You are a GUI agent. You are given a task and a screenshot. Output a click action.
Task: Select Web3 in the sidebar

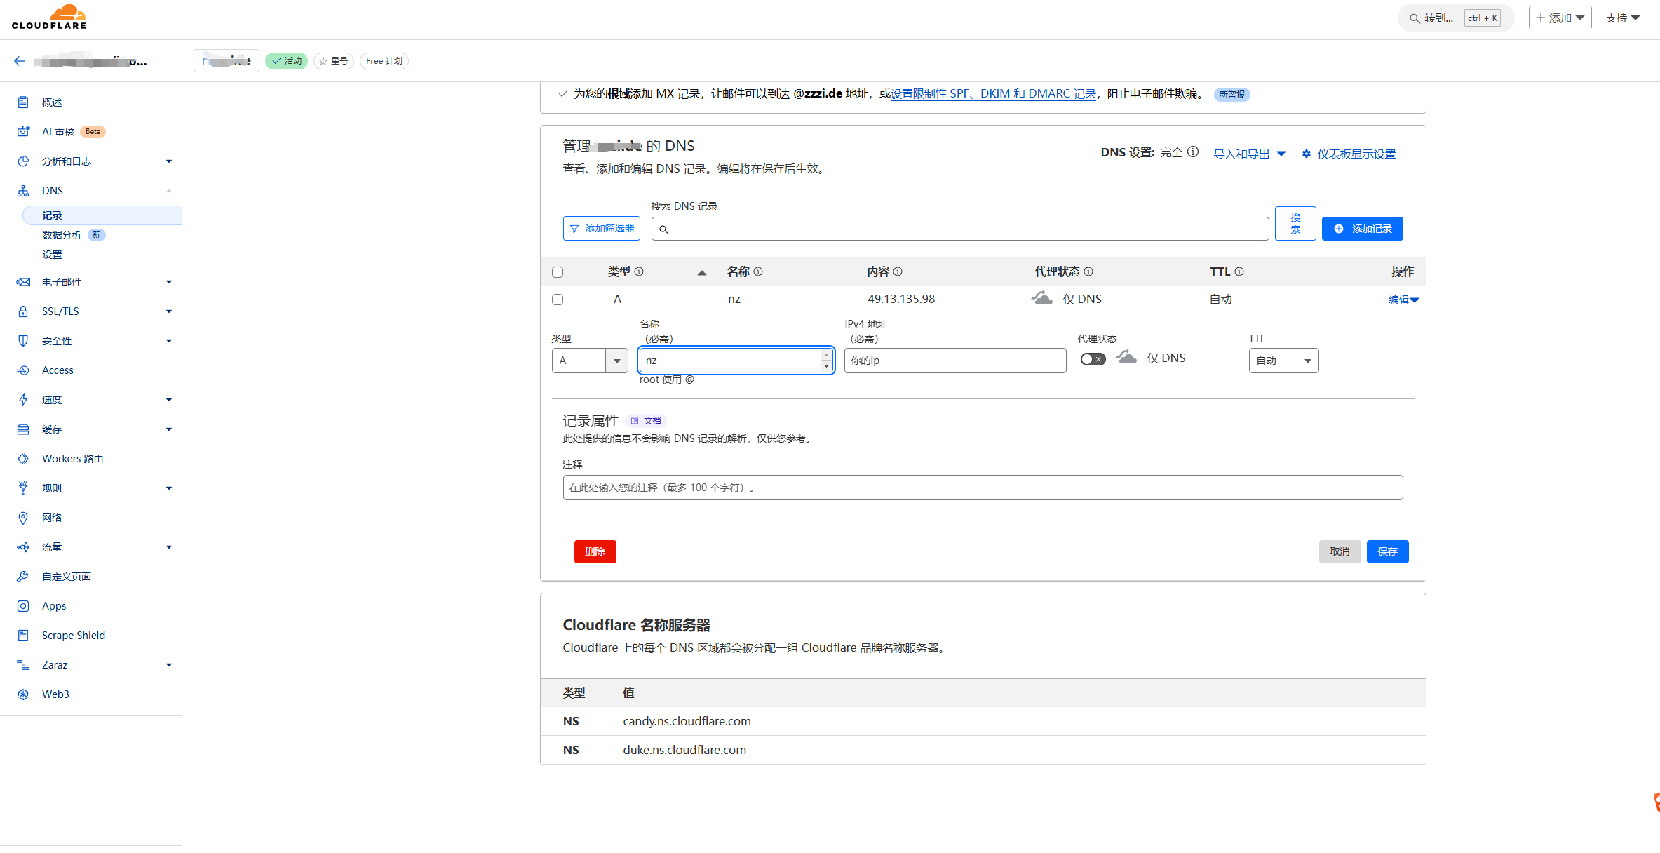pos(55,694)
